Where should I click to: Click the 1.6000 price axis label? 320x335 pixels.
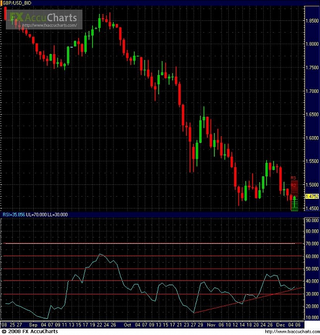point(312,138)
